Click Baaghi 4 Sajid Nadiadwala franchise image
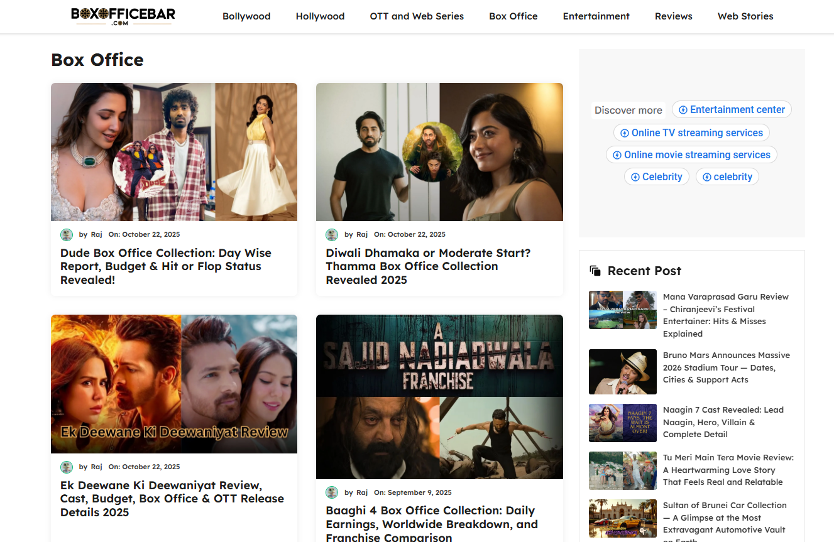This screenshot has height=542, width=834. tap(439, 396)
